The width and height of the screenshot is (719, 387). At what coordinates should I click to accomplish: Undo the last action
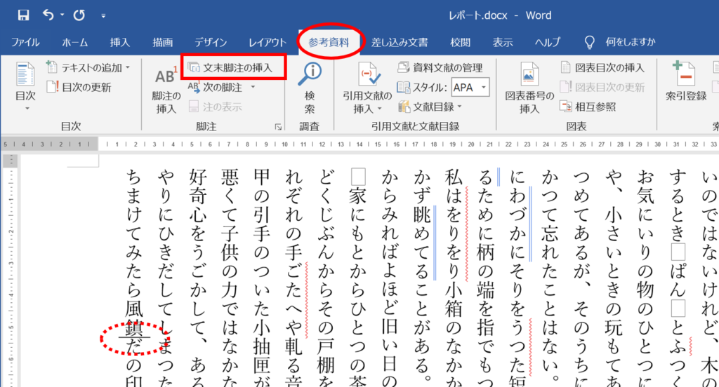(x=48, y=15)
